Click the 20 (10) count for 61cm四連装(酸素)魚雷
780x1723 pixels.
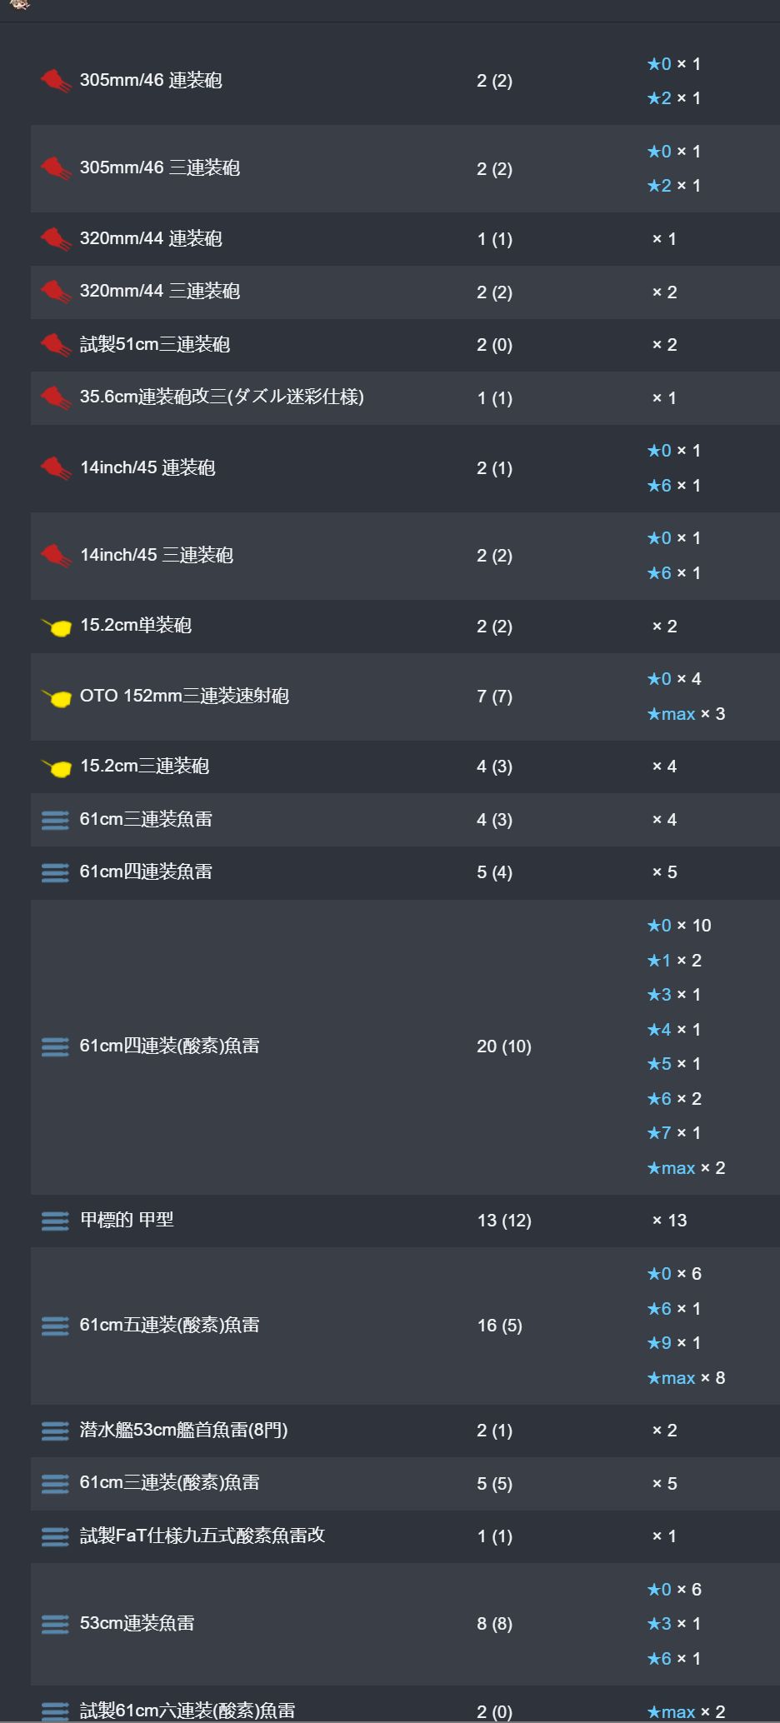[504, 1046]
